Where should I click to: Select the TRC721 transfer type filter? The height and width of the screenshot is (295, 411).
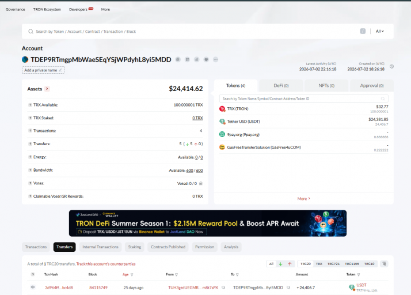point(333,264)
